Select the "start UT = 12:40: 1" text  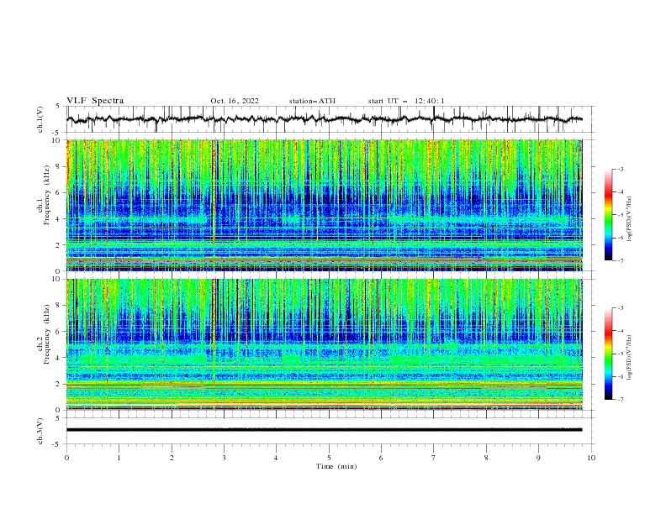[406, 101]
